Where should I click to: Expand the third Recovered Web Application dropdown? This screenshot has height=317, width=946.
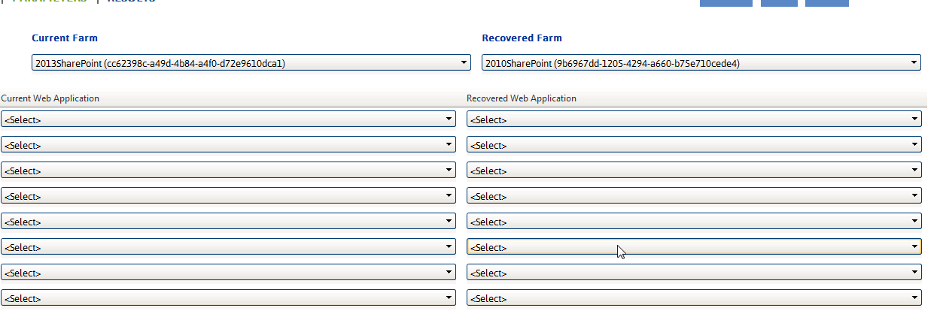click(x=694, y=170)
